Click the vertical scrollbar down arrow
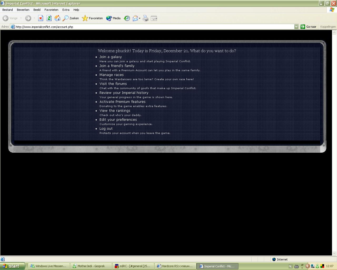 point(334,253)
